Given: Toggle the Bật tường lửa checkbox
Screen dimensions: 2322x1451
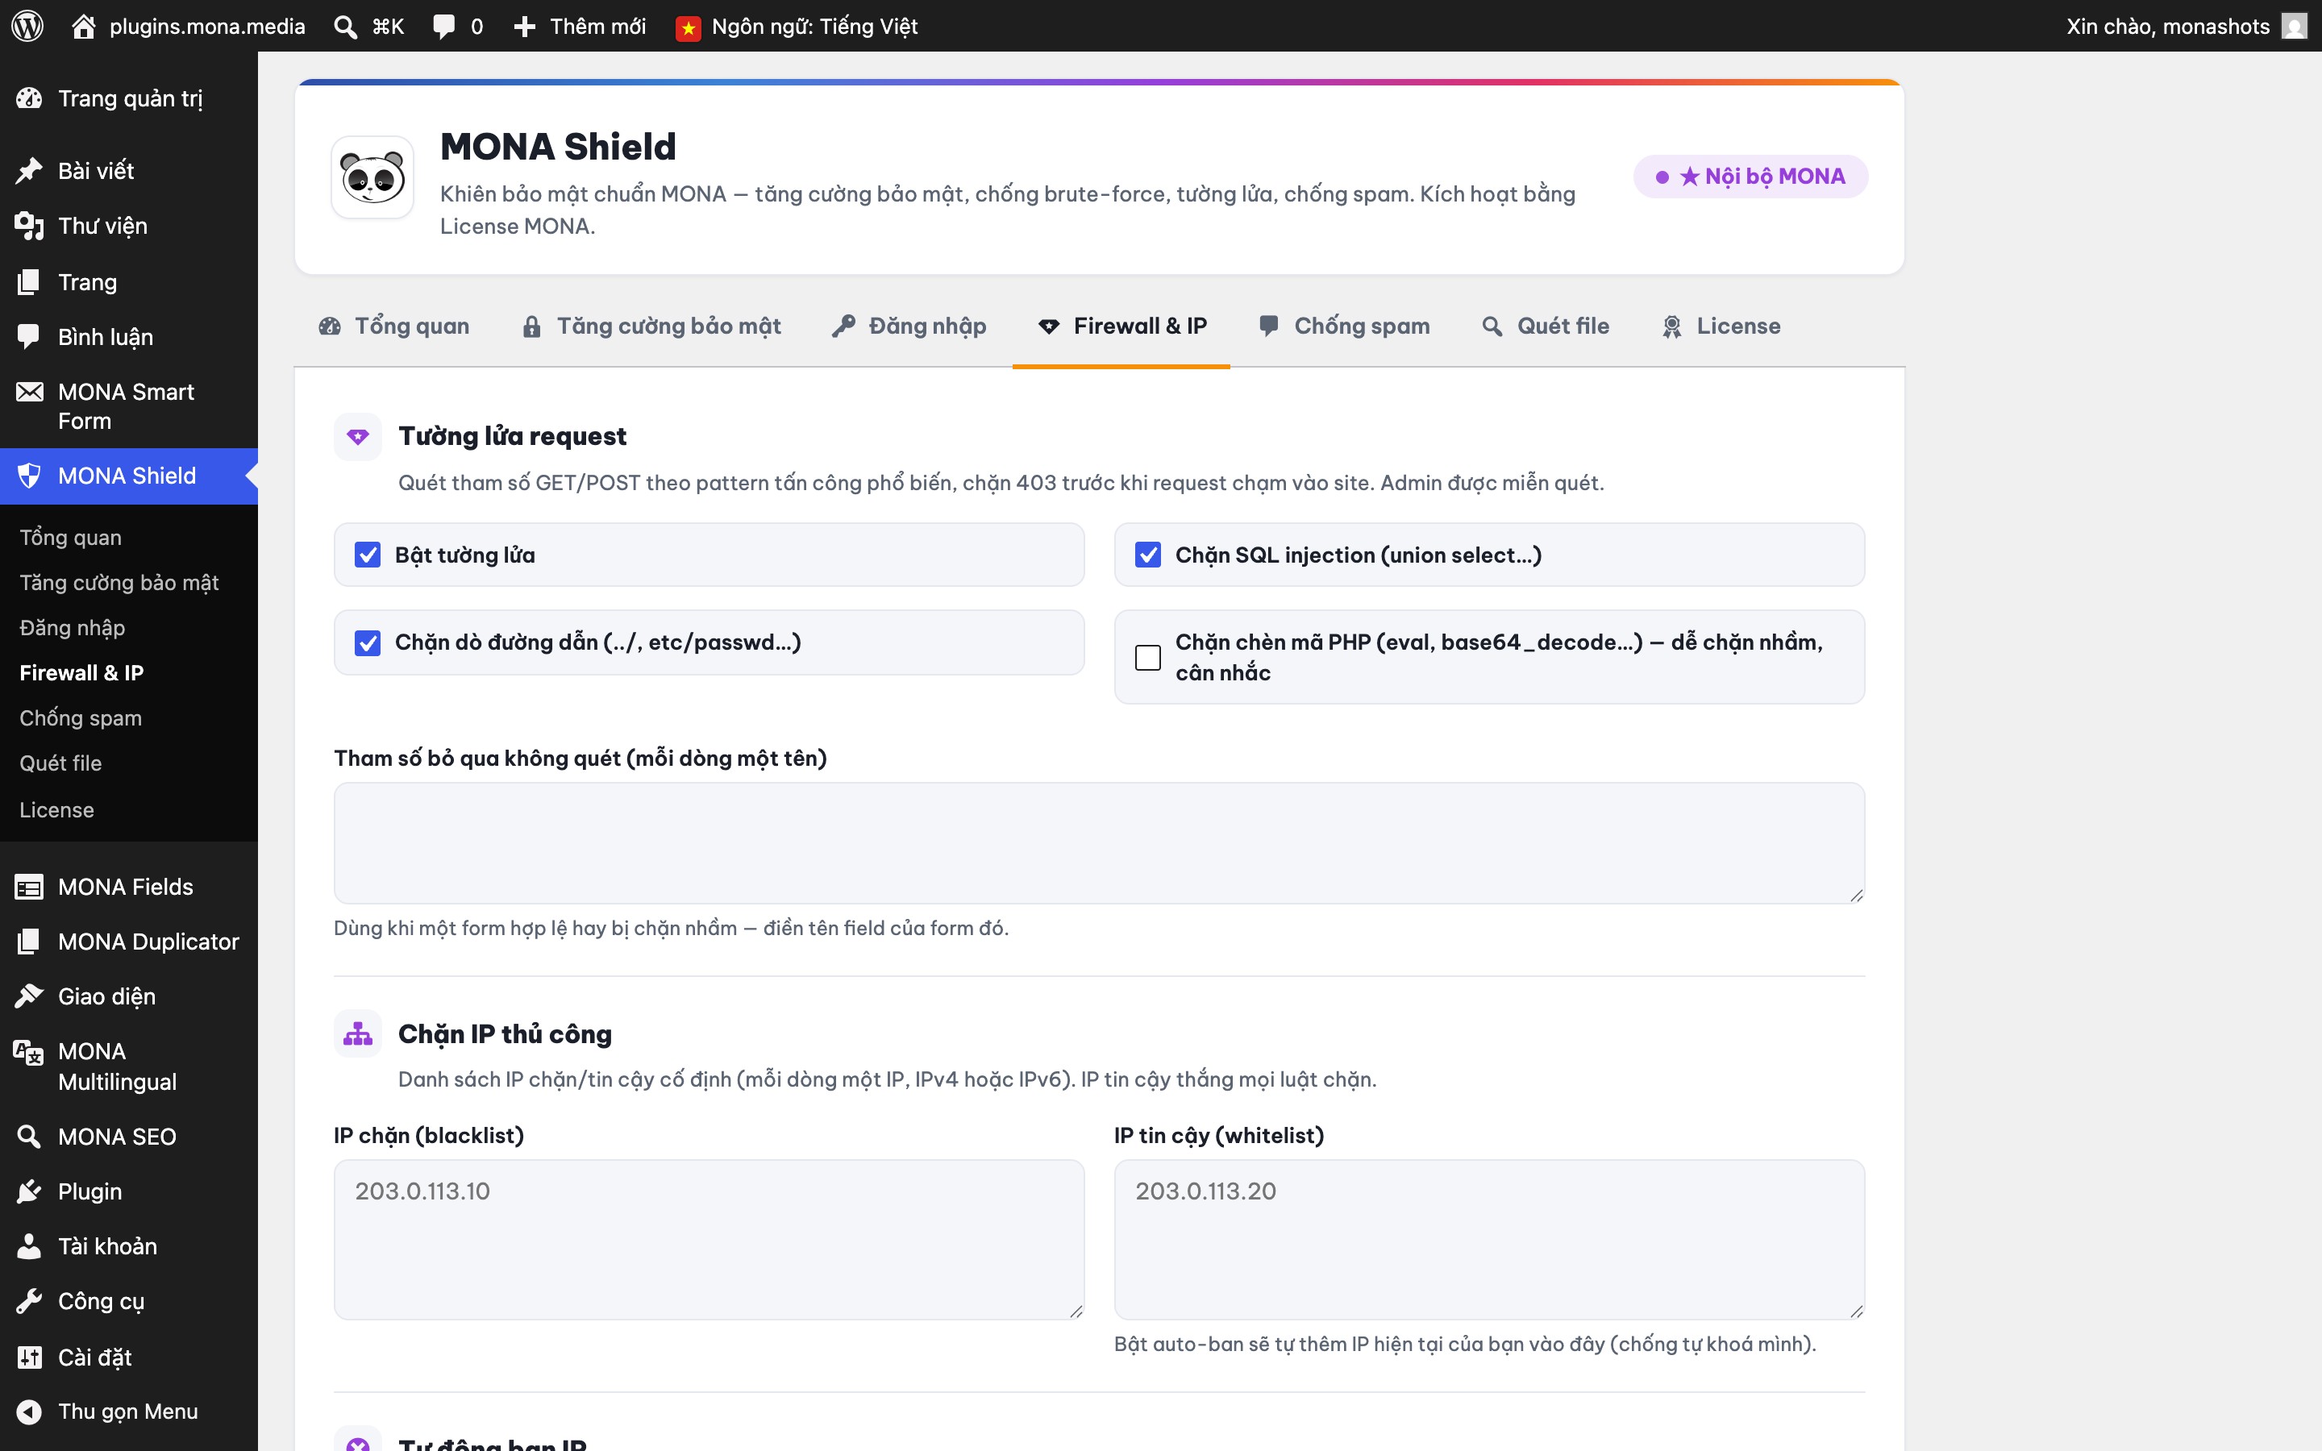Looking at the screenshot, I should pos(368,555).
